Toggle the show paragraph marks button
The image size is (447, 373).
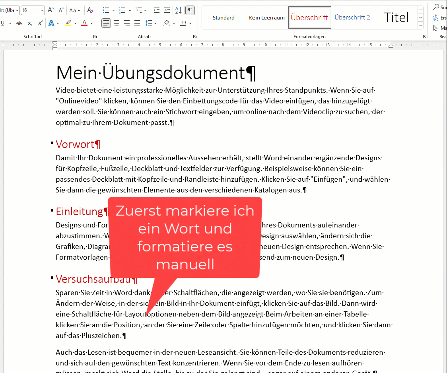click(190, 10)
